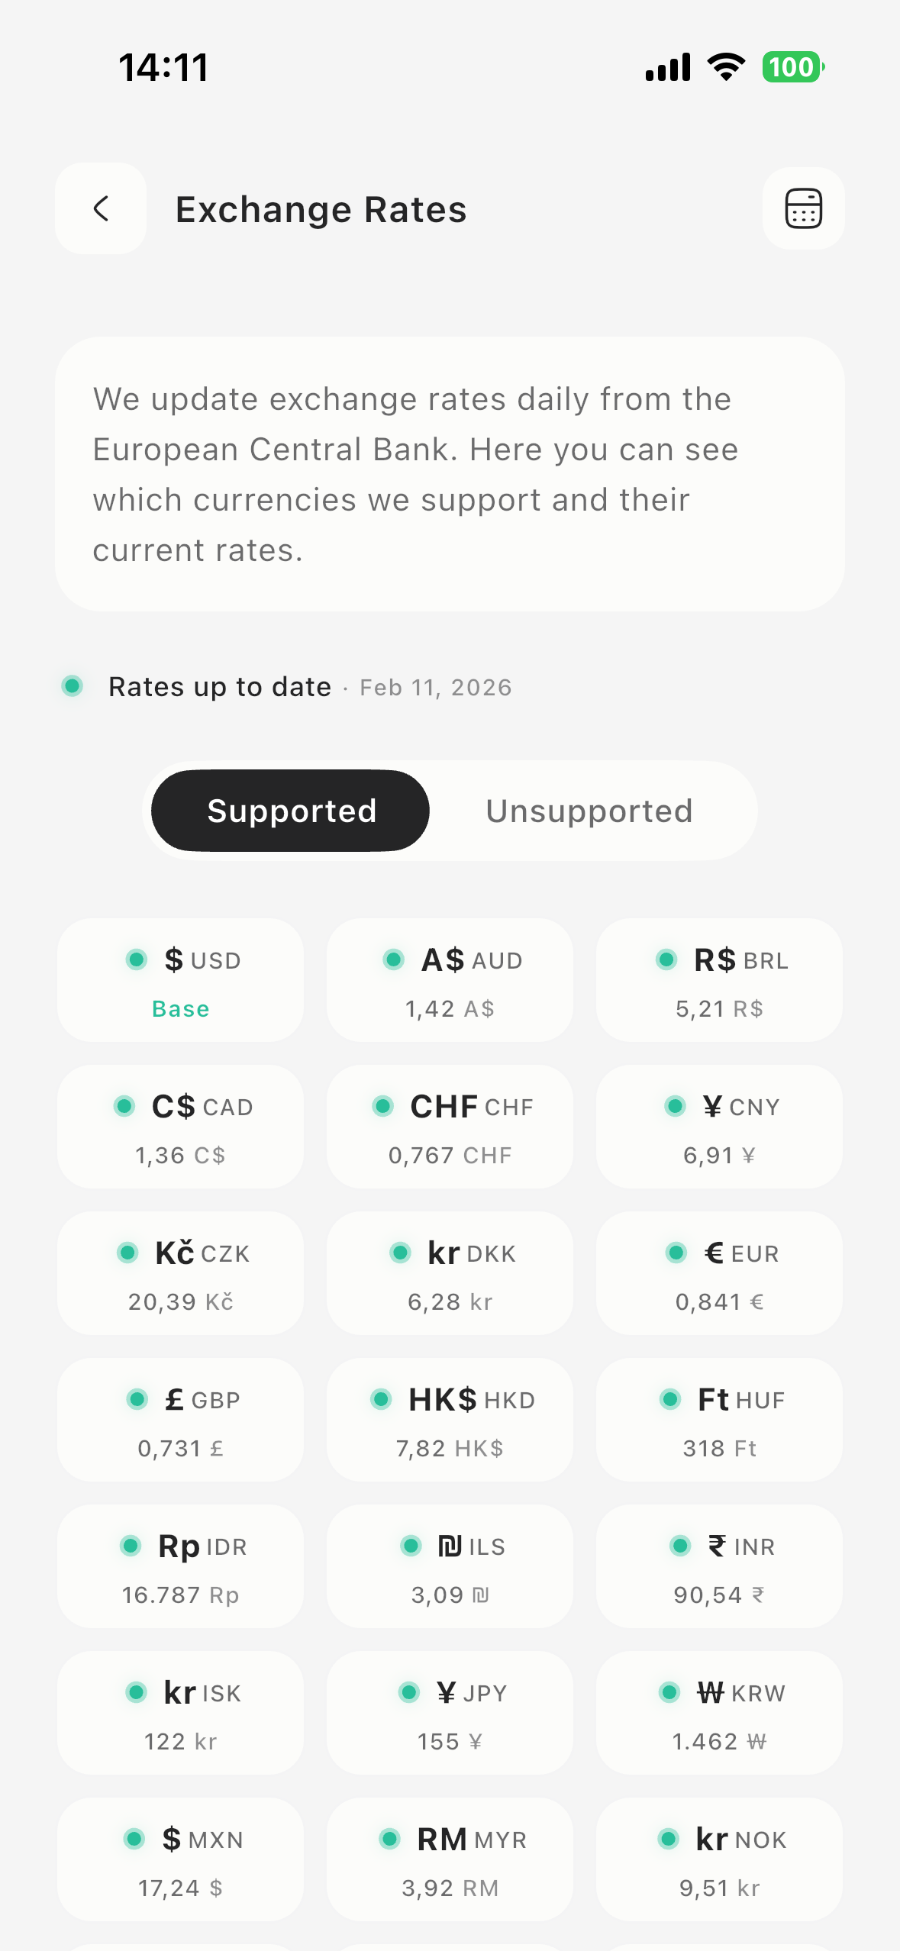Switch to the Unsupported tab

click(x=589, y=811)
